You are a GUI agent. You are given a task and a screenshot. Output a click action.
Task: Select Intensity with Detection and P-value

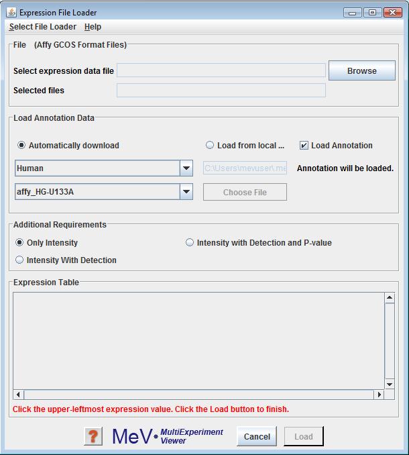(190, 243)
